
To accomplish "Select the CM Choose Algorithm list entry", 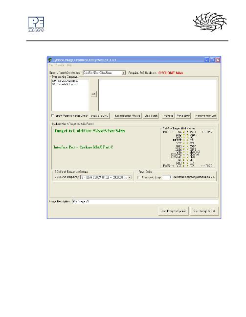I will (x=65, y=81).
